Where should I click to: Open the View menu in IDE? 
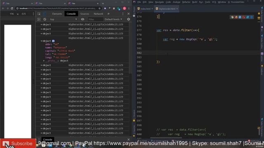(151, 2)
